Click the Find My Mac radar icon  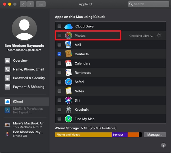click(68, 119)
